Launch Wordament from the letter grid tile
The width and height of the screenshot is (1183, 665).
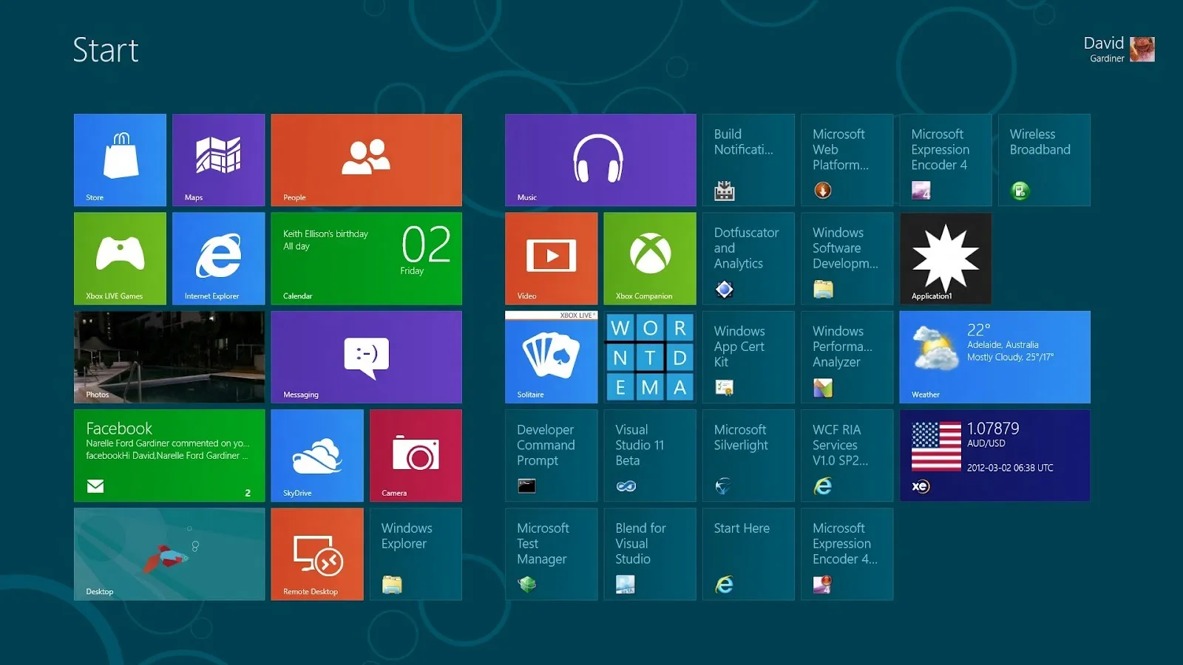649,357
